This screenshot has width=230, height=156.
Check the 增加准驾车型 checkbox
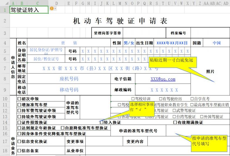tap(19, 105)
